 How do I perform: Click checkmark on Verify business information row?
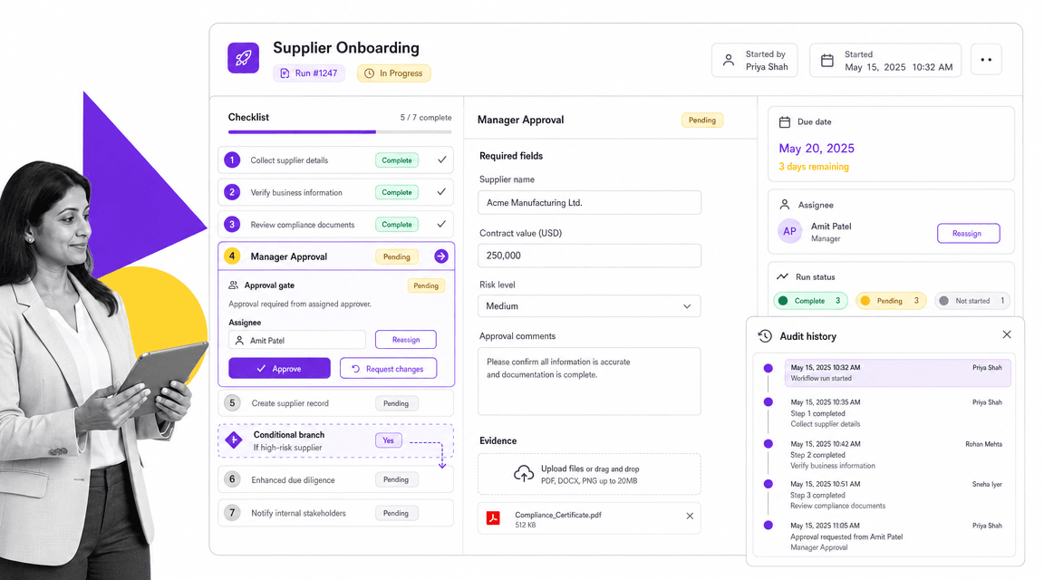[x=441, y=192]
